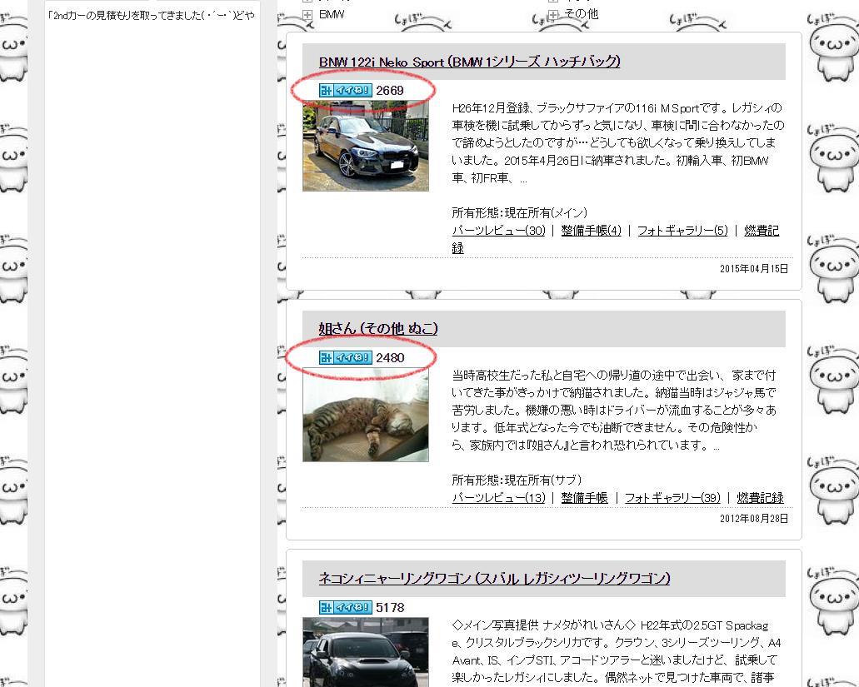The image size is (859, 687).
Task: Open フォトギャラリー(5) for the BMW
Action: [682, 231]
